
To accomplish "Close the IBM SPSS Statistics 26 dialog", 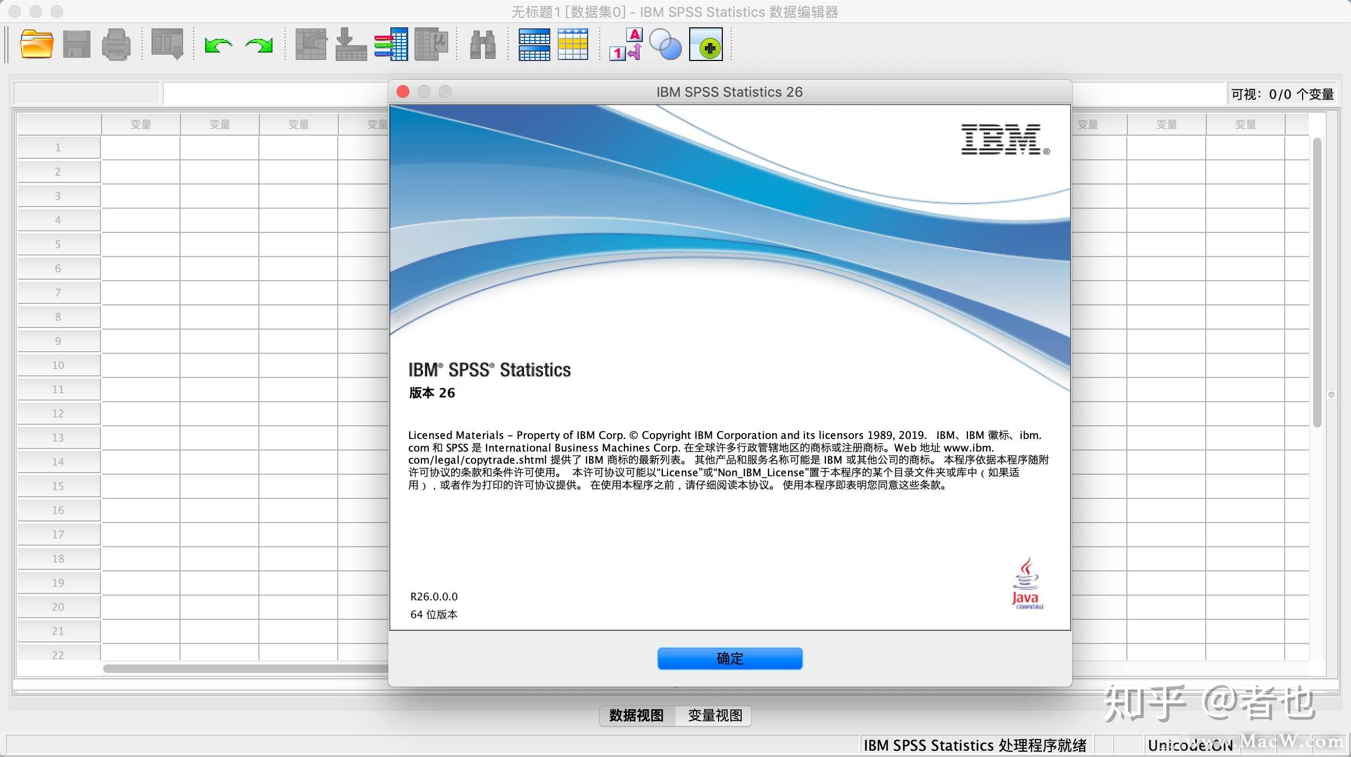I will (403, 91).
